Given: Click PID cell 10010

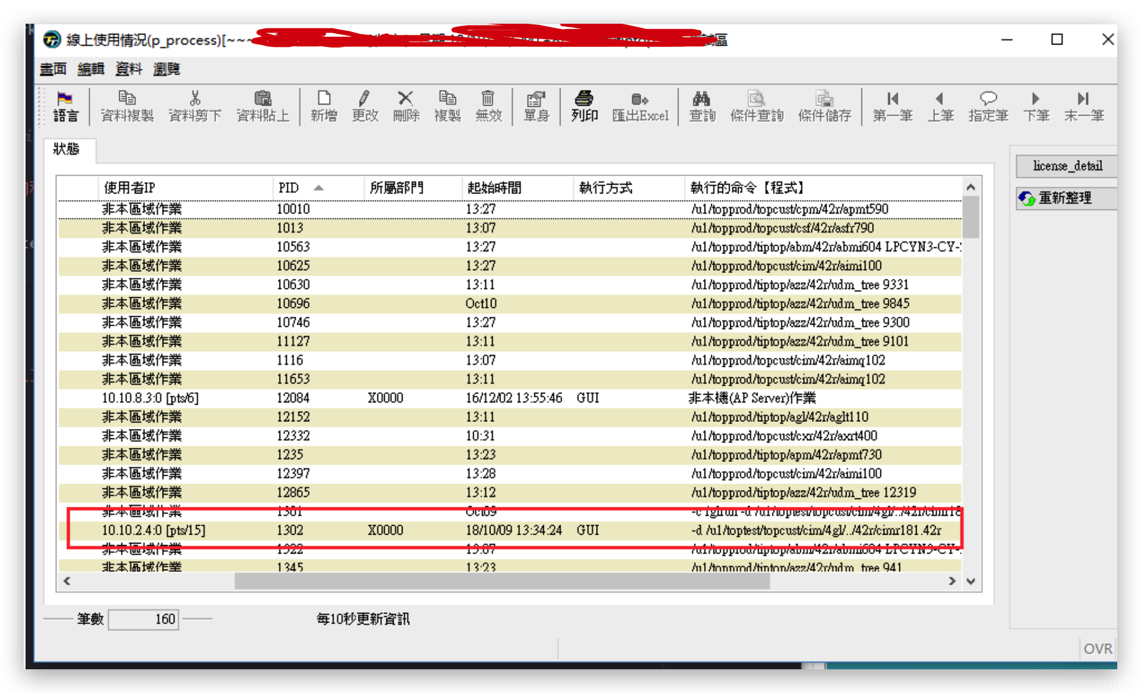Looking at the screenshot, I should coord(293,209).
